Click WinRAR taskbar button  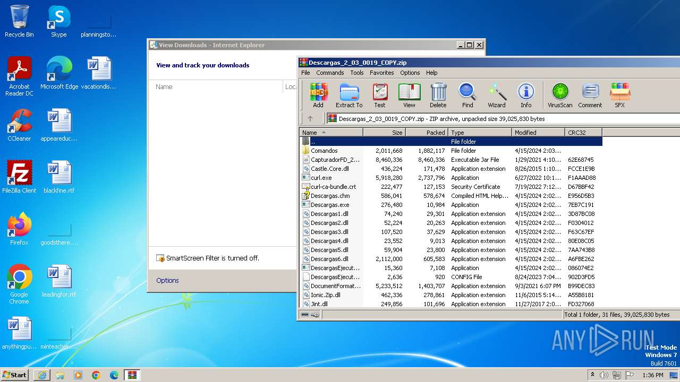point(132,375)
